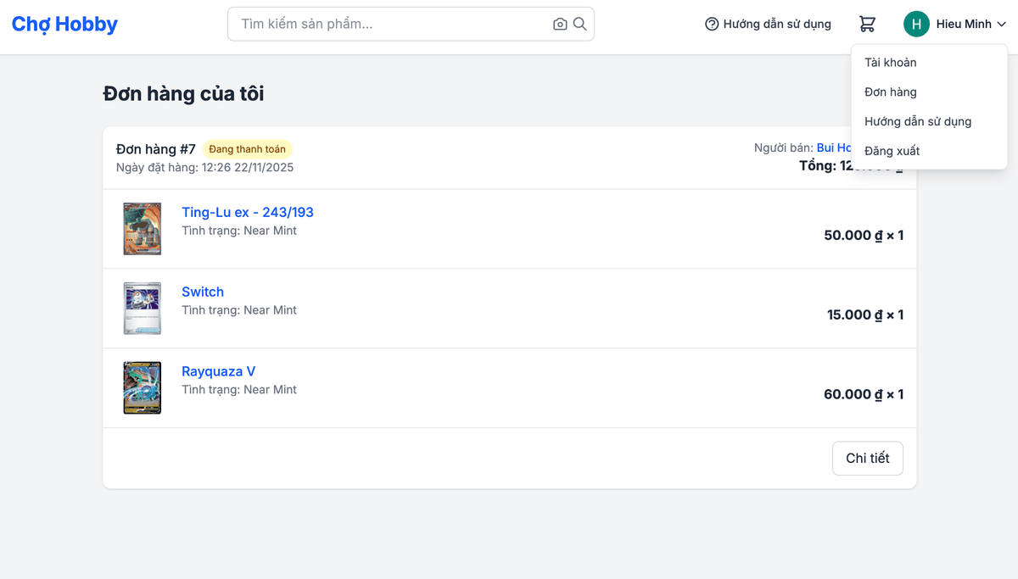
Task: Open the Switch card thumbnail
Action: (x=142, y=308)
